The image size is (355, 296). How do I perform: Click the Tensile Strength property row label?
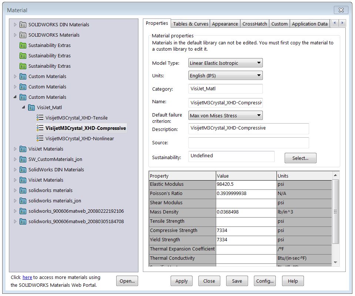click(182, 221)
